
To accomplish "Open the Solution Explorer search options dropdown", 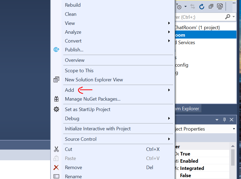I will (234, 17).
